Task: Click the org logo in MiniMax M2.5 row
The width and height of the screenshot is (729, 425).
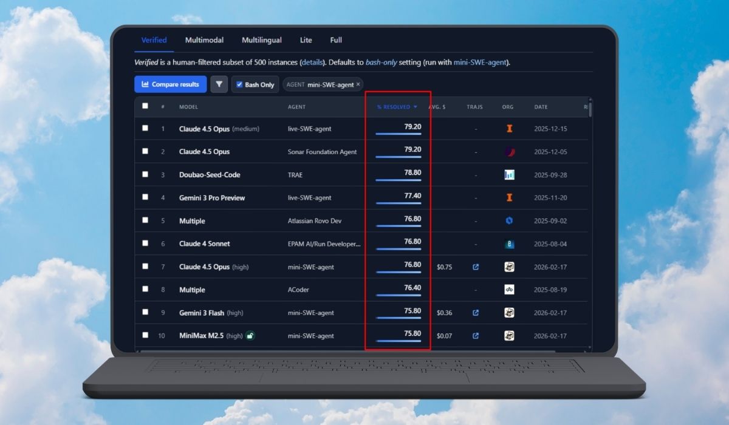Action: coord(509,336)
